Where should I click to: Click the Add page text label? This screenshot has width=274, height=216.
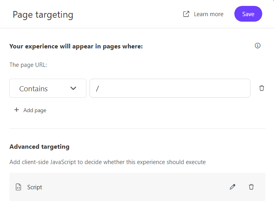click(x=35, y=111)
